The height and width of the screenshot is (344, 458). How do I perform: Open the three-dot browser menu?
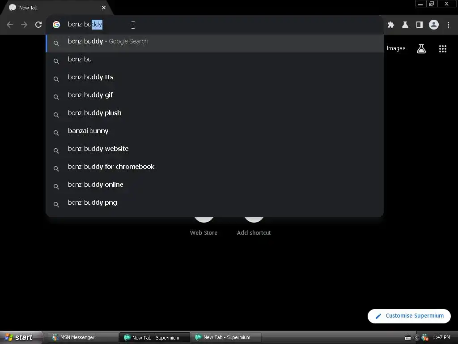point(448,25)
